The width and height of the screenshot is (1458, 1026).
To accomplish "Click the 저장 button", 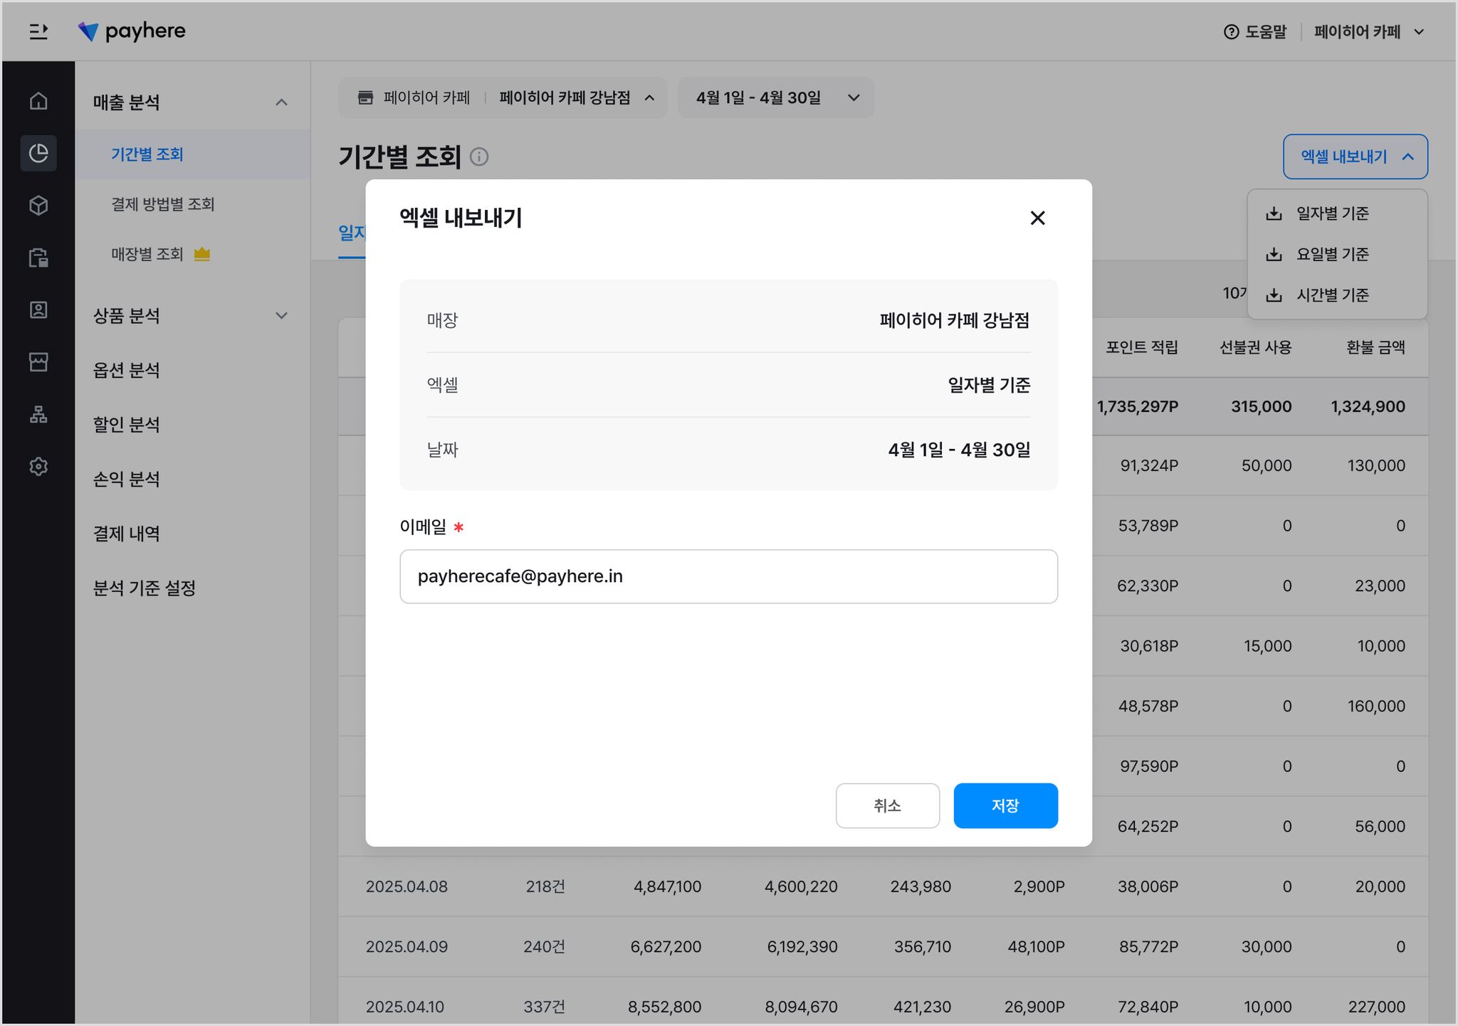I will 1005,805.
